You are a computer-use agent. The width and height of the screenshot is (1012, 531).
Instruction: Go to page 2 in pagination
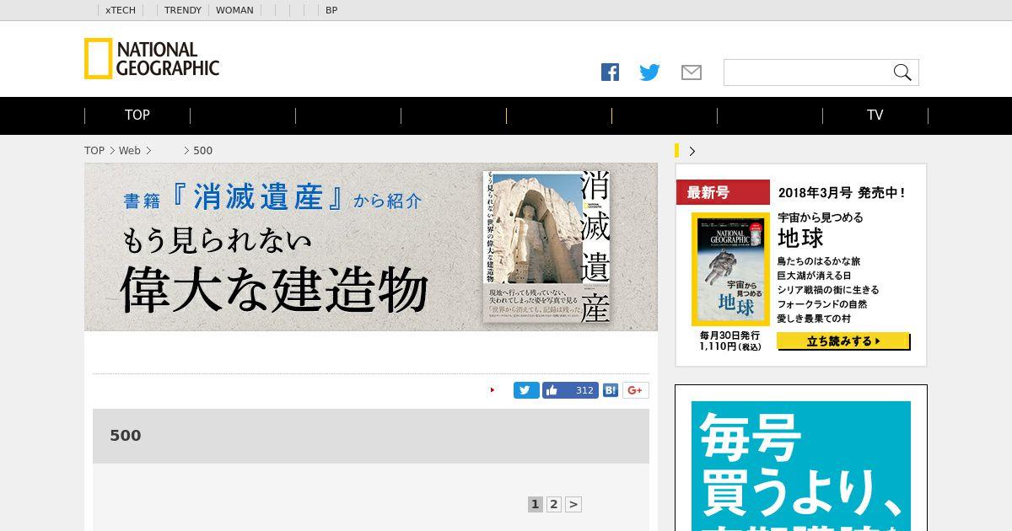point(554,505)
